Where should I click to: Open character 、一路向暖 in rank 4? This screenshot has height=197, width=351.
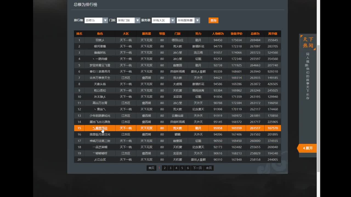click(100, 59)
